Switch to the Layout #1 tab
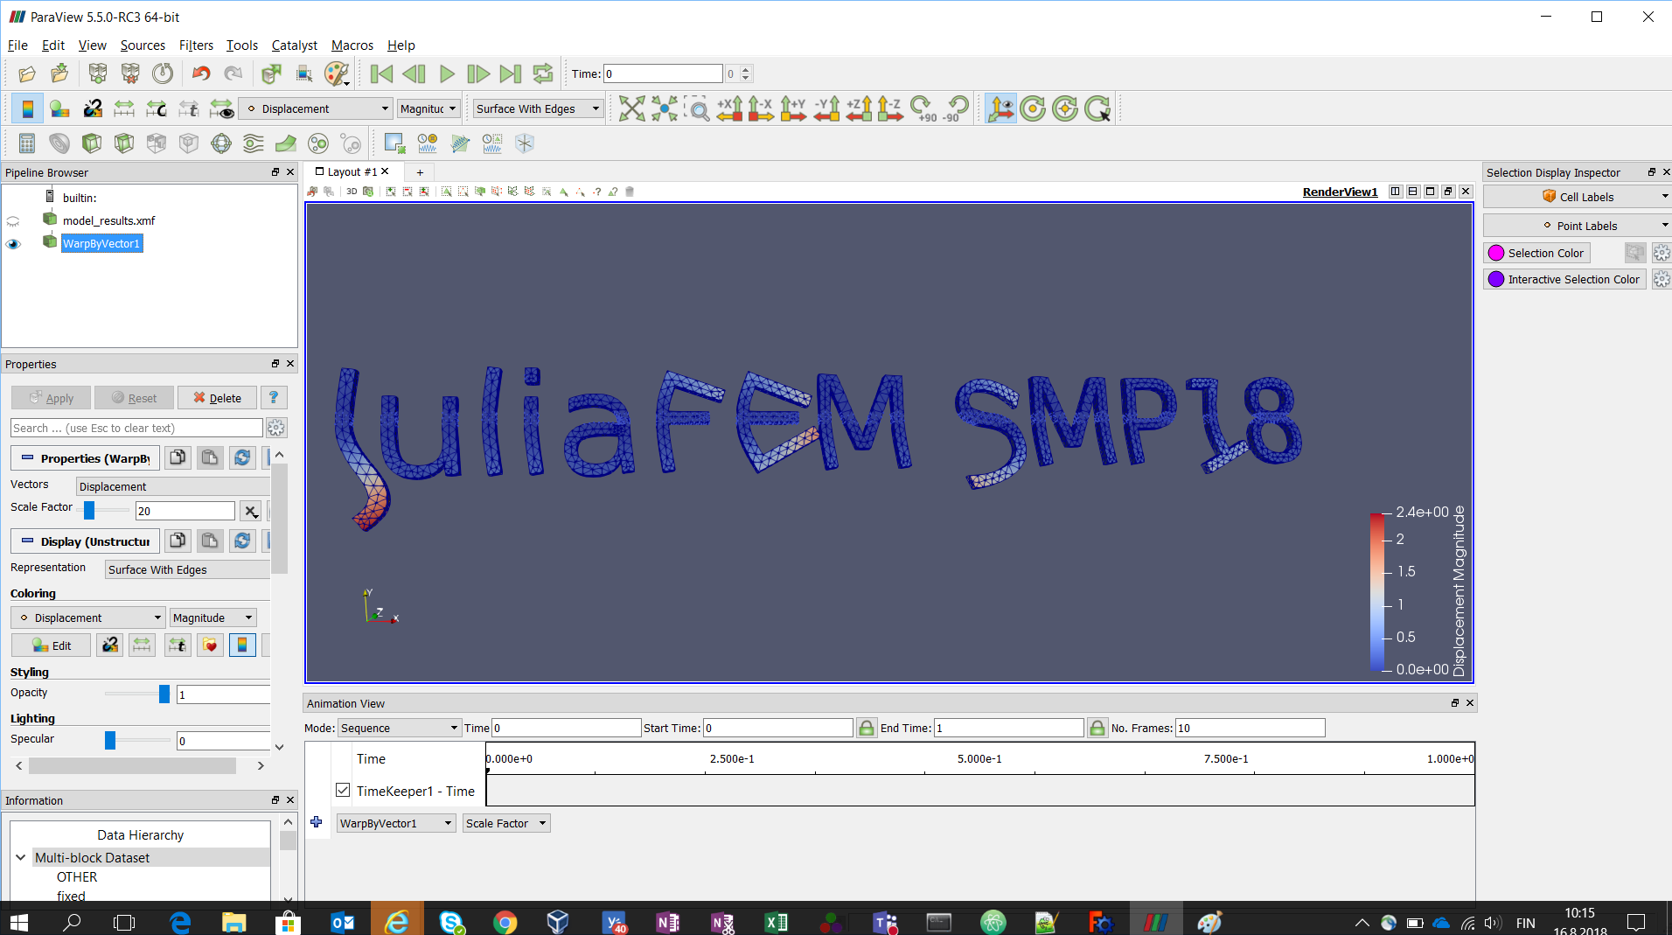 pyautogui.click(x=352, y=172)
